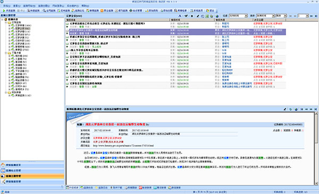Click the font 'A' icon in list toolbar
Viewport: 319px width, 194px height.
180,15
